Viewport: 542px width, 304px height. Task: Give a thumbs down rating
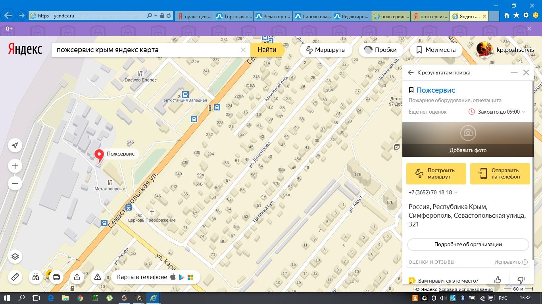(521, 280)
